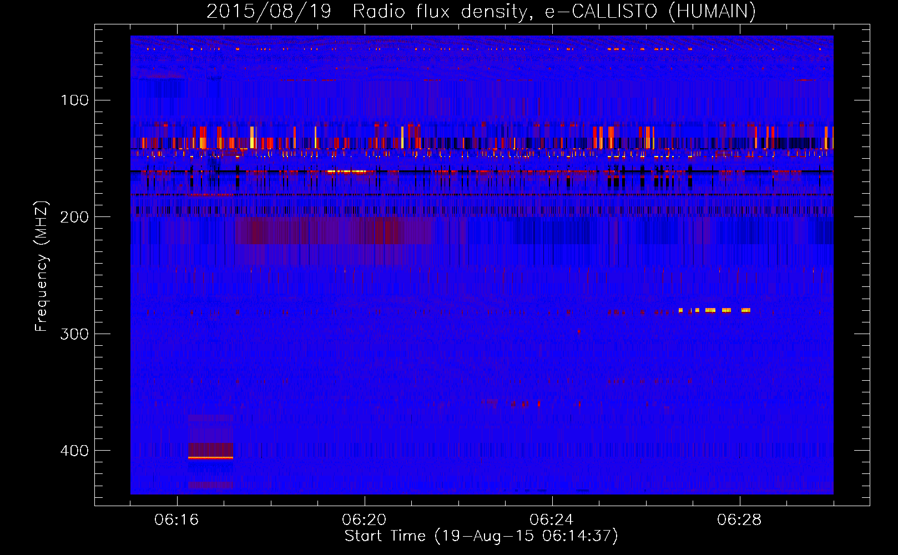Click the "200" frequency tick label
898x555 pixels.
pyautogui.click(x=74, y=217)
